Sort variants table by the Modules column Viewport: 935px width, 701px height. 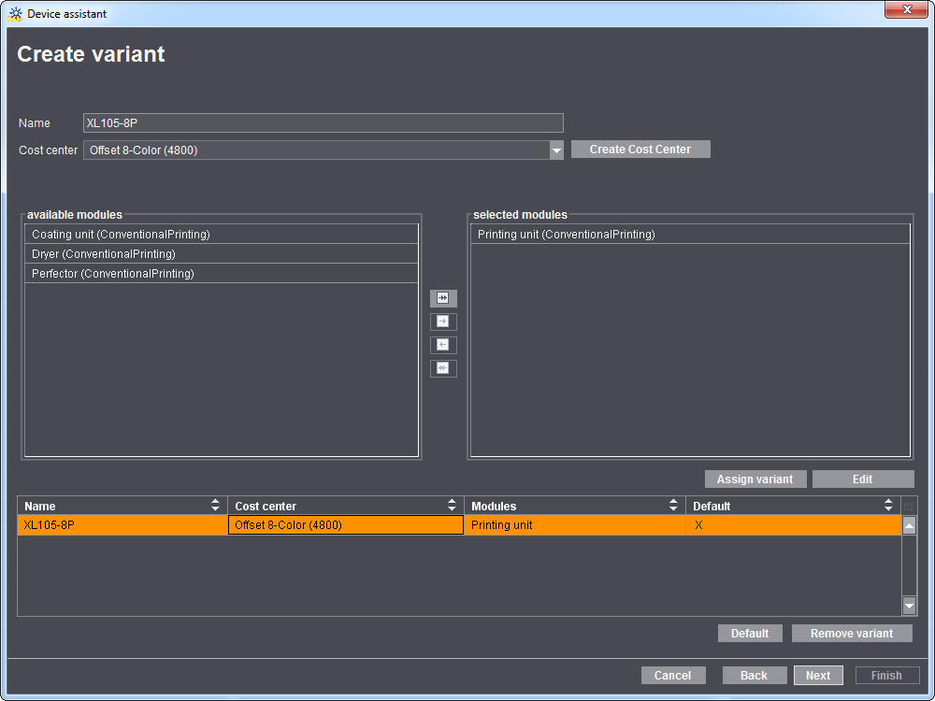674,506
